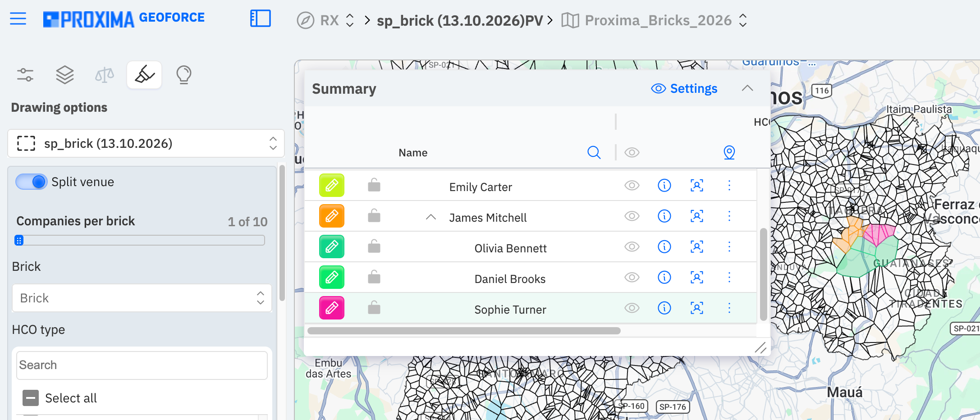
Task: Check the Select all checkbox
Action: (x=31, y=398)
